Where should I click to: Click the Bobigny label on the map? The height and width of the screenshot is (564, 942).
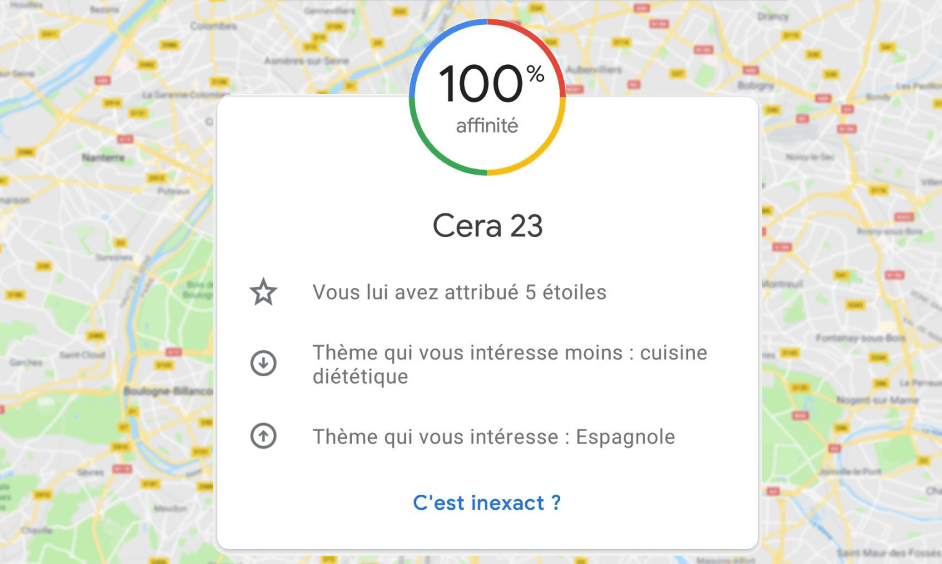click(755, 85)
